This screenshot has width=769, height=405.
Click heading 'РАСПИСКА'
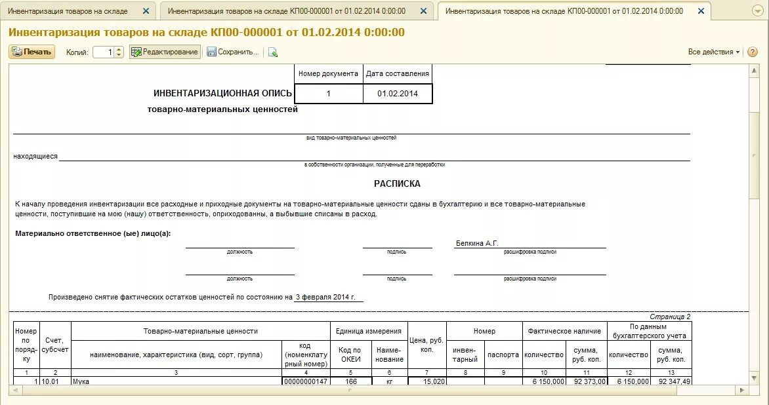click(397, 184)
